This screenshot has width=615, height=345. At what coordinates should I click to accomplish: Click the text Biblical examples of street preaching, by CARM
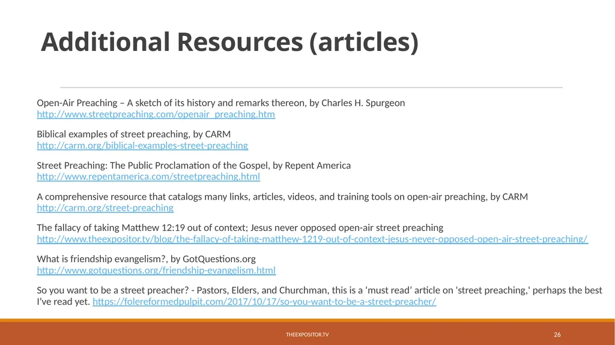pos(134,134)
